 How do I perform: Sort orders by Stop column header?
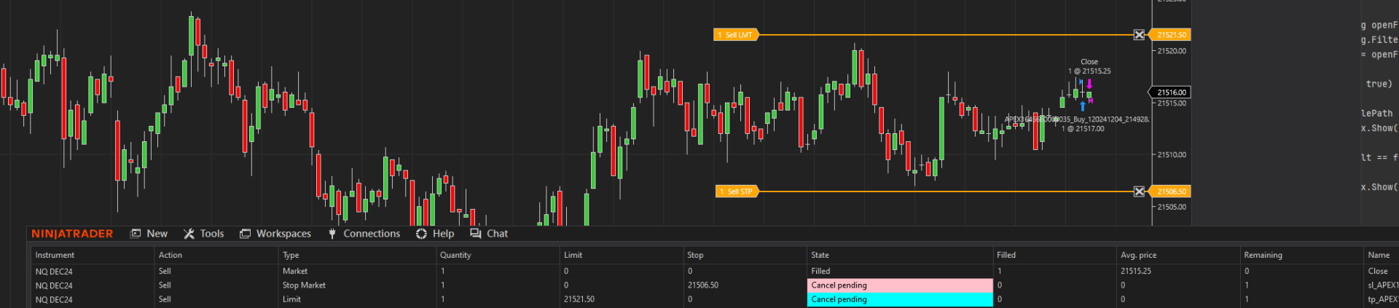[x=745, y=255]
